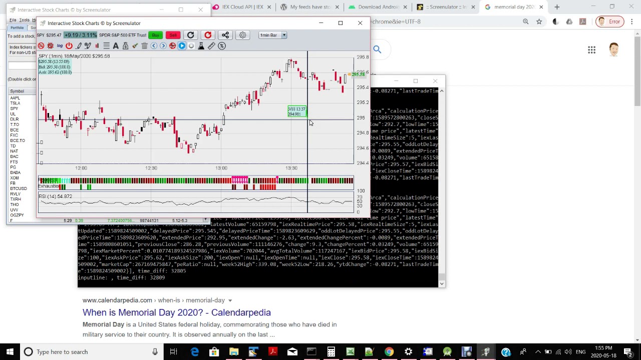Select the Portfolio tab

pyautogui.click(x=17, y=27)
